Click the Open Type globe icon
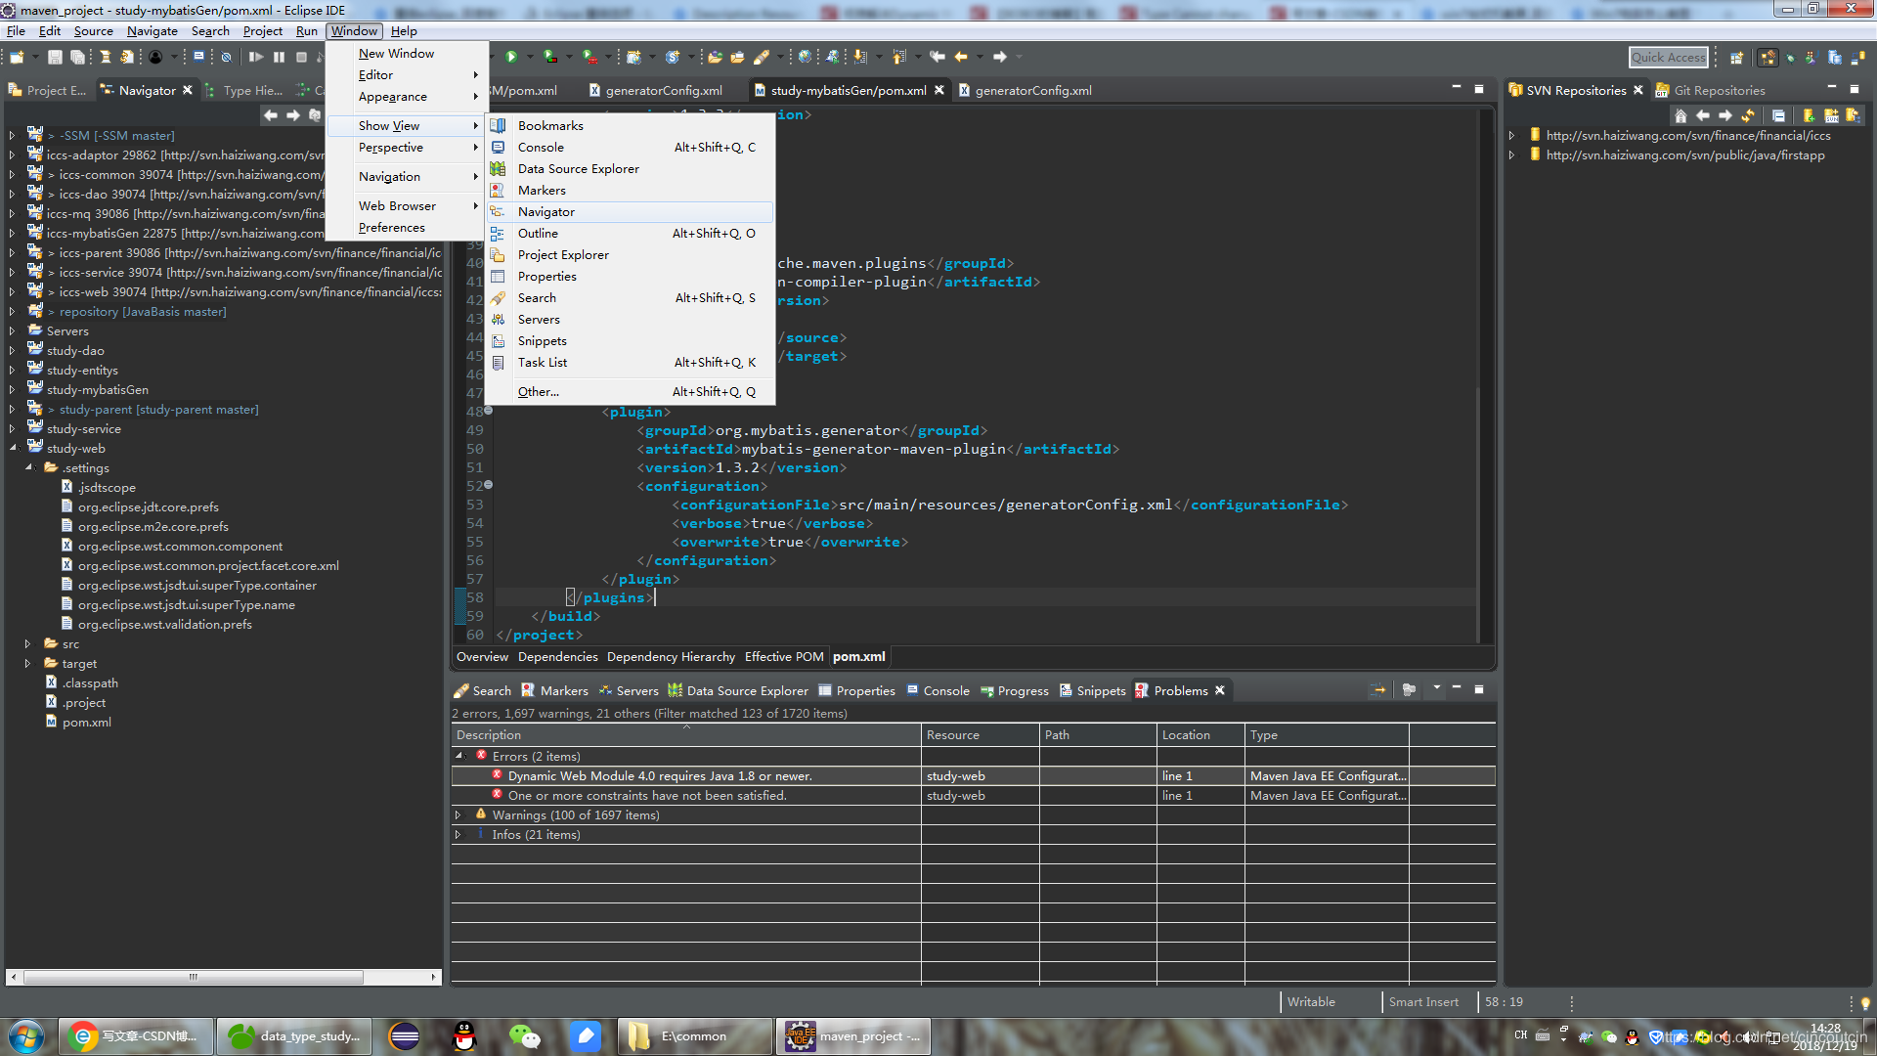The height and width of the screenshot is (1056, 1877). 804,57
